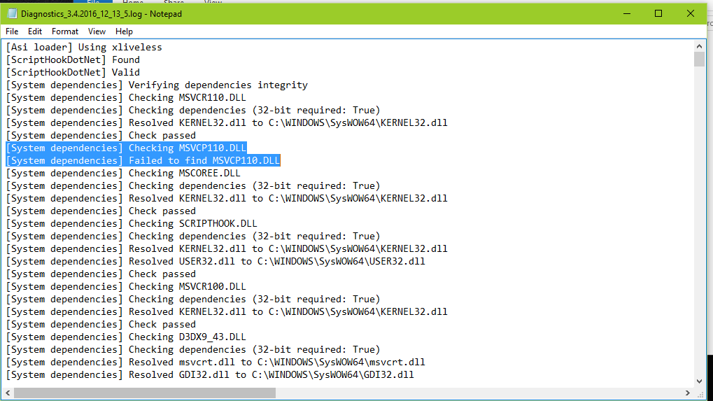The image size is (713, 401).
Task: Click the 'Checking D3DX9_43.DLL' line
Action: (x=126, y=337)
